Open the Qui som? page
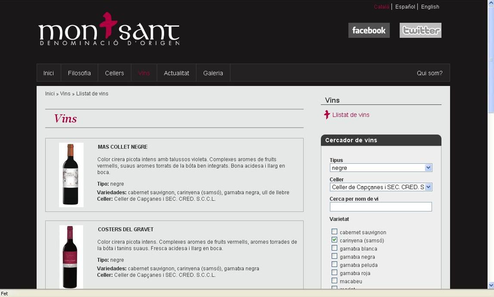This screenshot has width=494, height=297. [429, 73]
